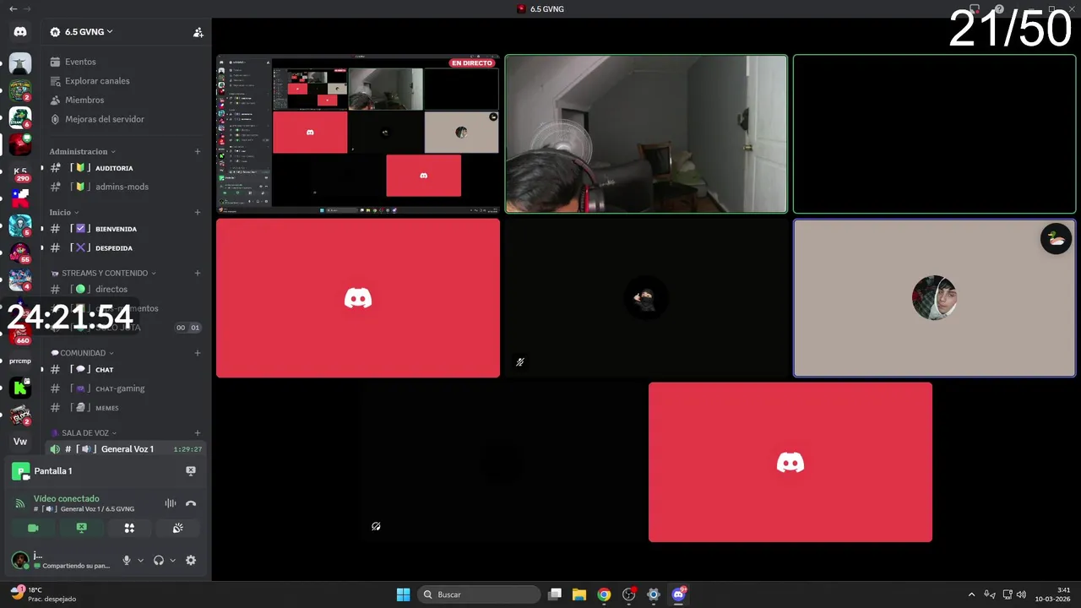This screenshot has width=1081, height=608.
Task: Toggle screen sharing button
Action: tap(81, 528)
